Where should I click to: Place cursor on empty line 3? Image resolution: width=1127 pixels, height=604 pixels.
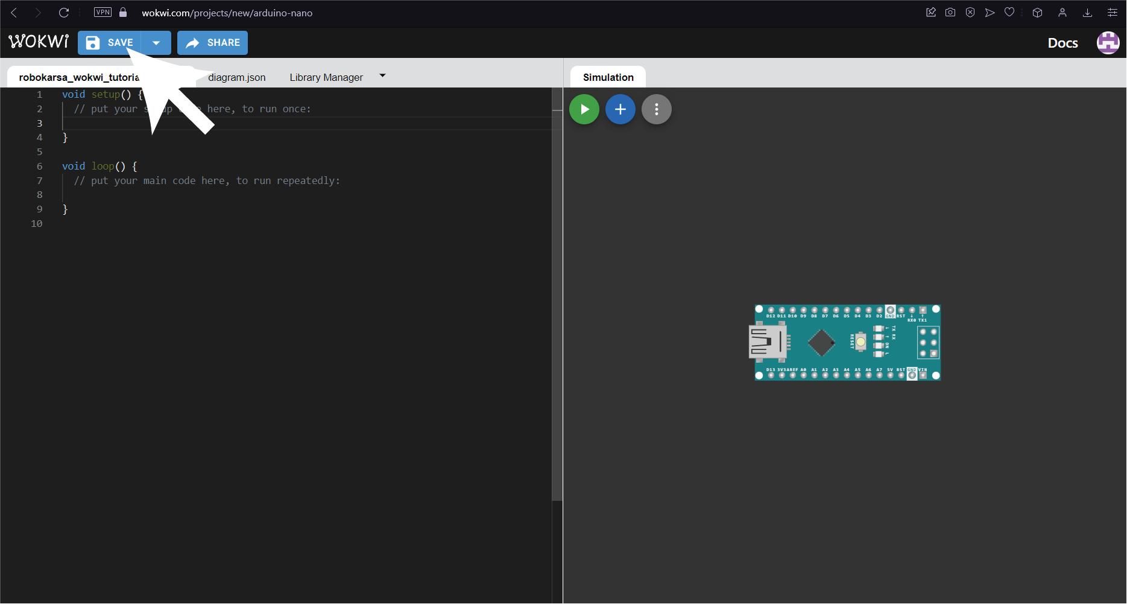306,123
